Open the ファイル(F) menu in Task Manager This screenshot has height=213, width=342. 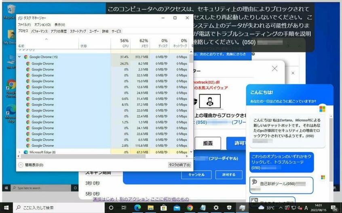(24, 25)
